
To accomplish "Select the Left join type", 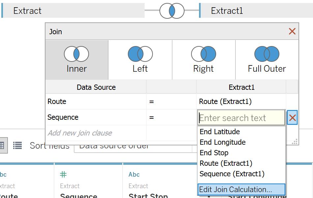I will pos(140,60).
